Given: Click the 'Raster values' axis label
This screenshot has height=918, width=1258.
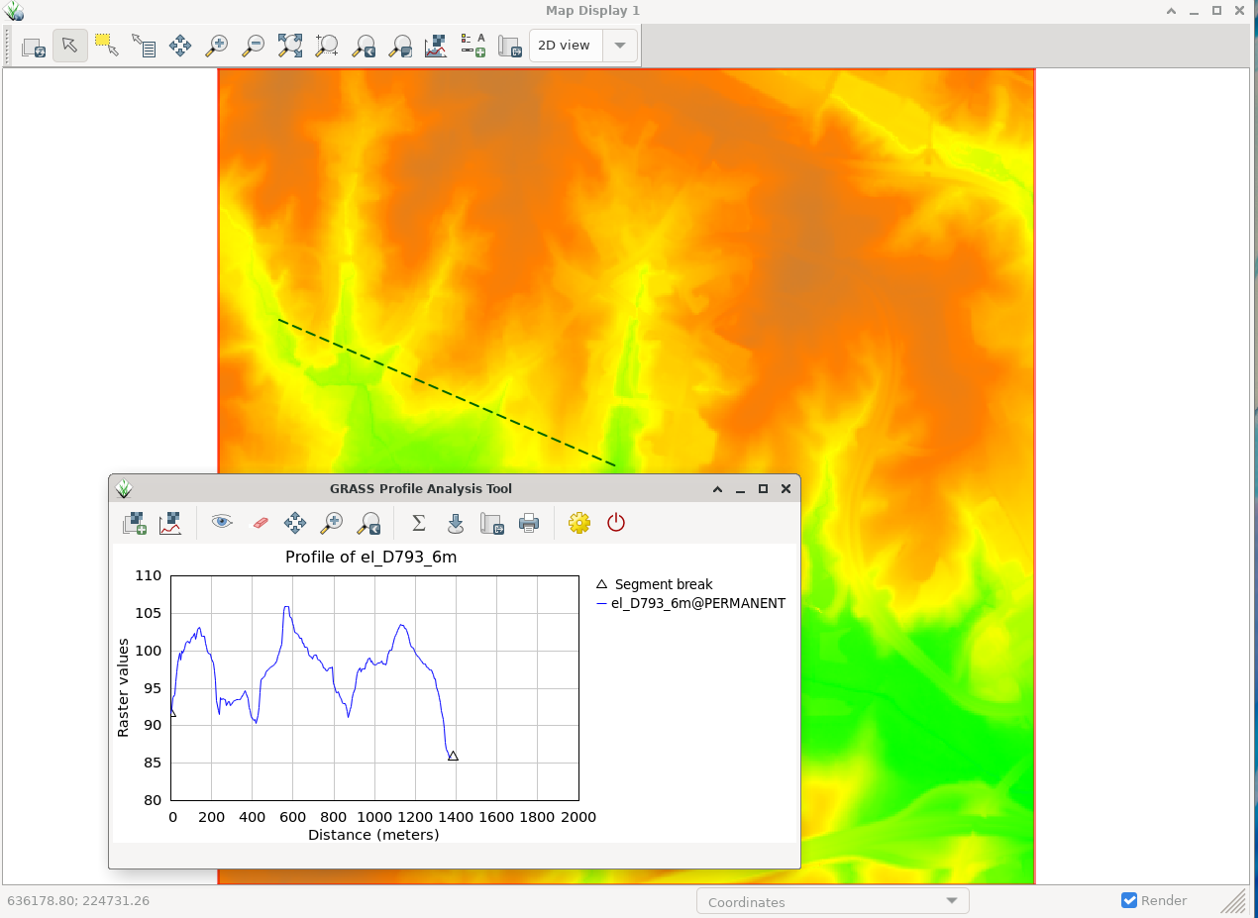Looking at the screenshot, I should pyautogui.click(x=123, y=687).
